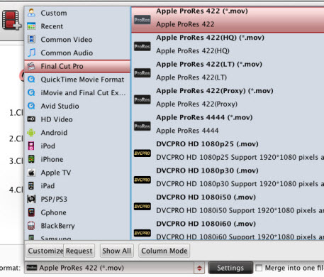Screen dimensions: 324x277
Task: Select the Avid Studio category
Action: 77,106
